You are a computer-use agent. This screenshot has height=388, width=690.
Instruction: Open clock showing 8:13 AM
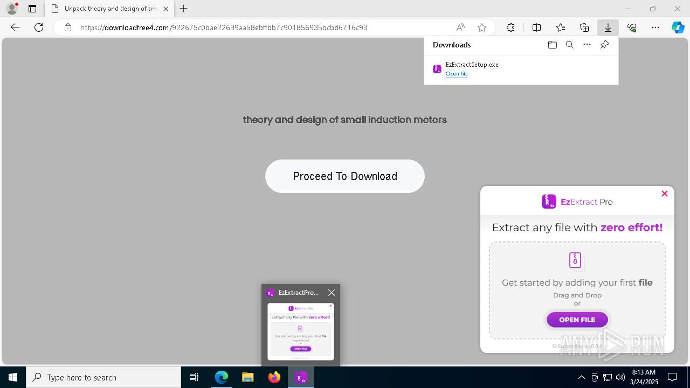pos(644,377)
